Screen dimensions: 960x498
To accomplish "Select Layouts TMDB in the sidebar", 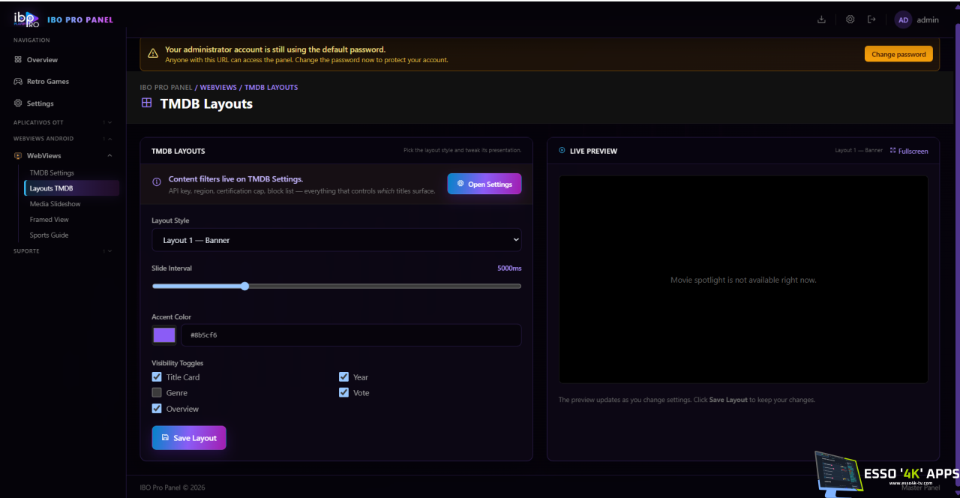I will tap(71, 188).
